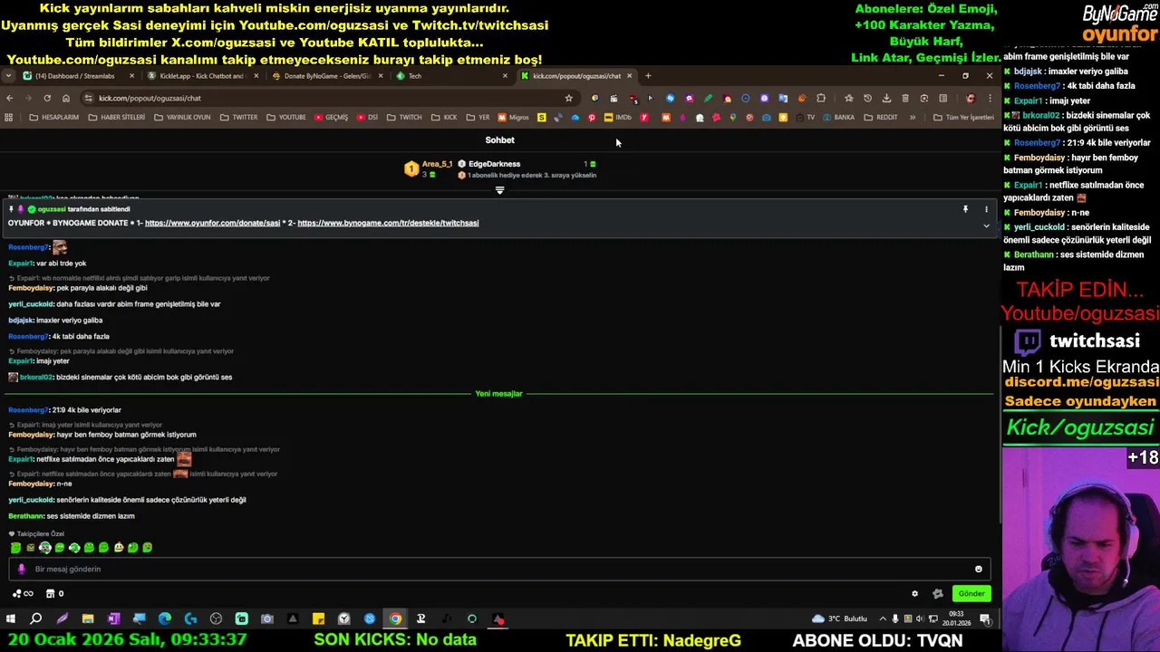Open the HABER SİTELERİ bookmark folder
Screen dimensions: 1160x652
pyautogui.click(x=116, y=118)
